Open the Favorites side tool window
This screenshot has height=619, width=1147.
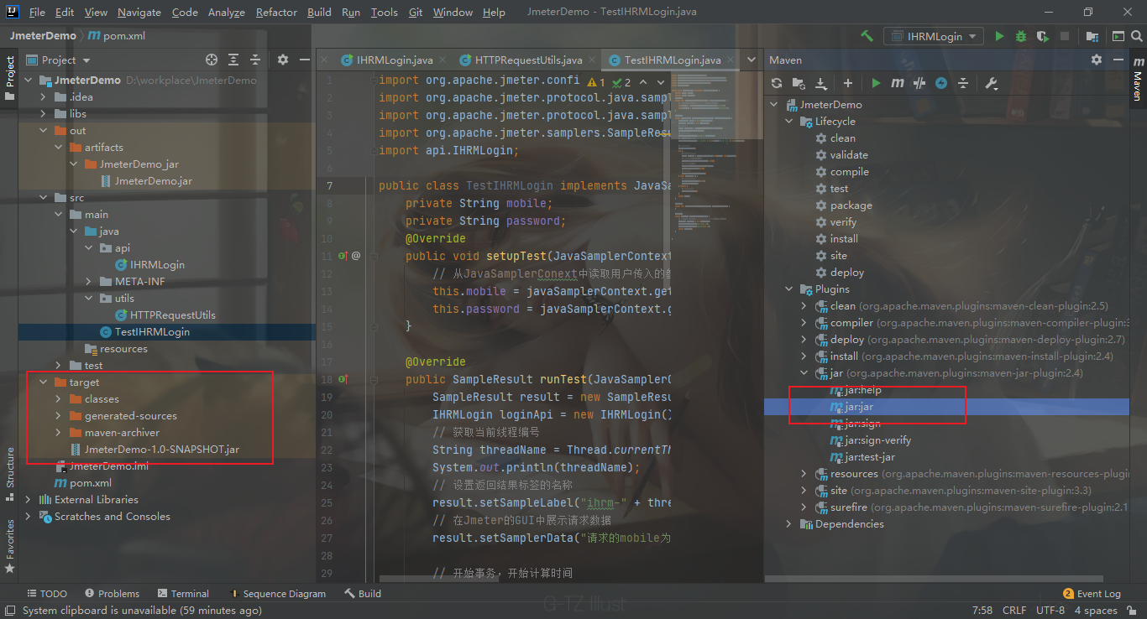click(10, 545)
